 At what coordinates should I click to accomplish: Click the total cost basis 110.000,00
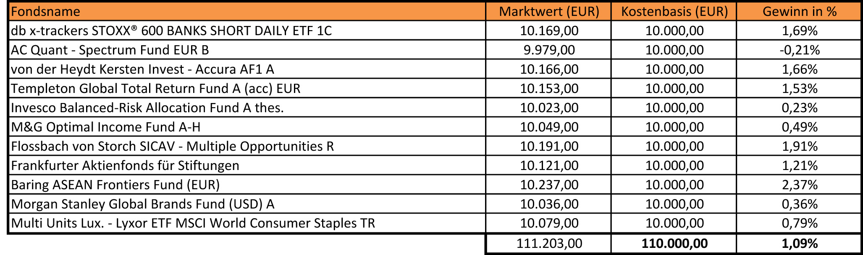674,244
